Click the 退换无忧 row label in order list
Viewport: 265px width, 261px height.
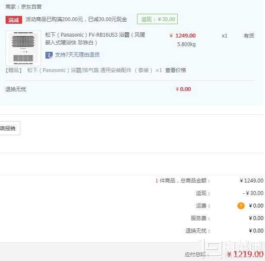[x=16, y=89]
